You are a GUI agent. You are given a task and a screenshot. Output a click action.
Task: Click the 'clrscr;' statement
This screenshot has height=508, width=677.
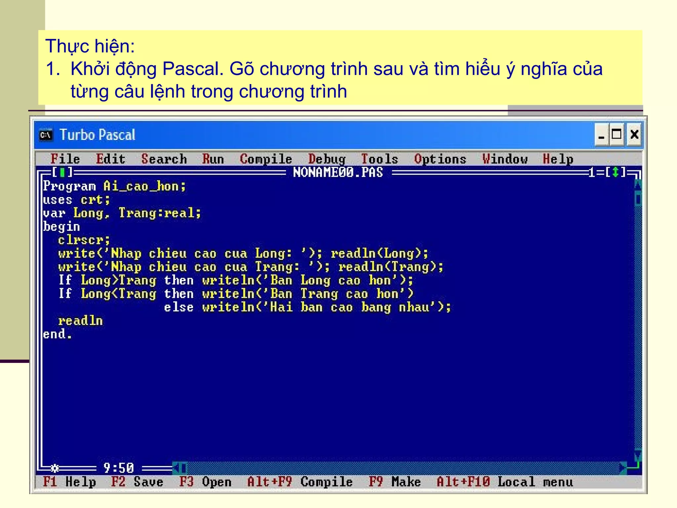tap(84, 240)
